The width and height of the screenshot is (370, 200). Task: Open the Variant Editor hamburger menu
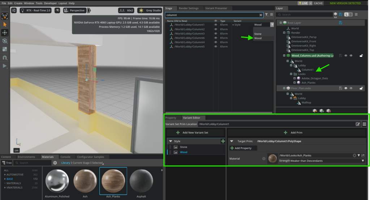click(x=365, y=124)
